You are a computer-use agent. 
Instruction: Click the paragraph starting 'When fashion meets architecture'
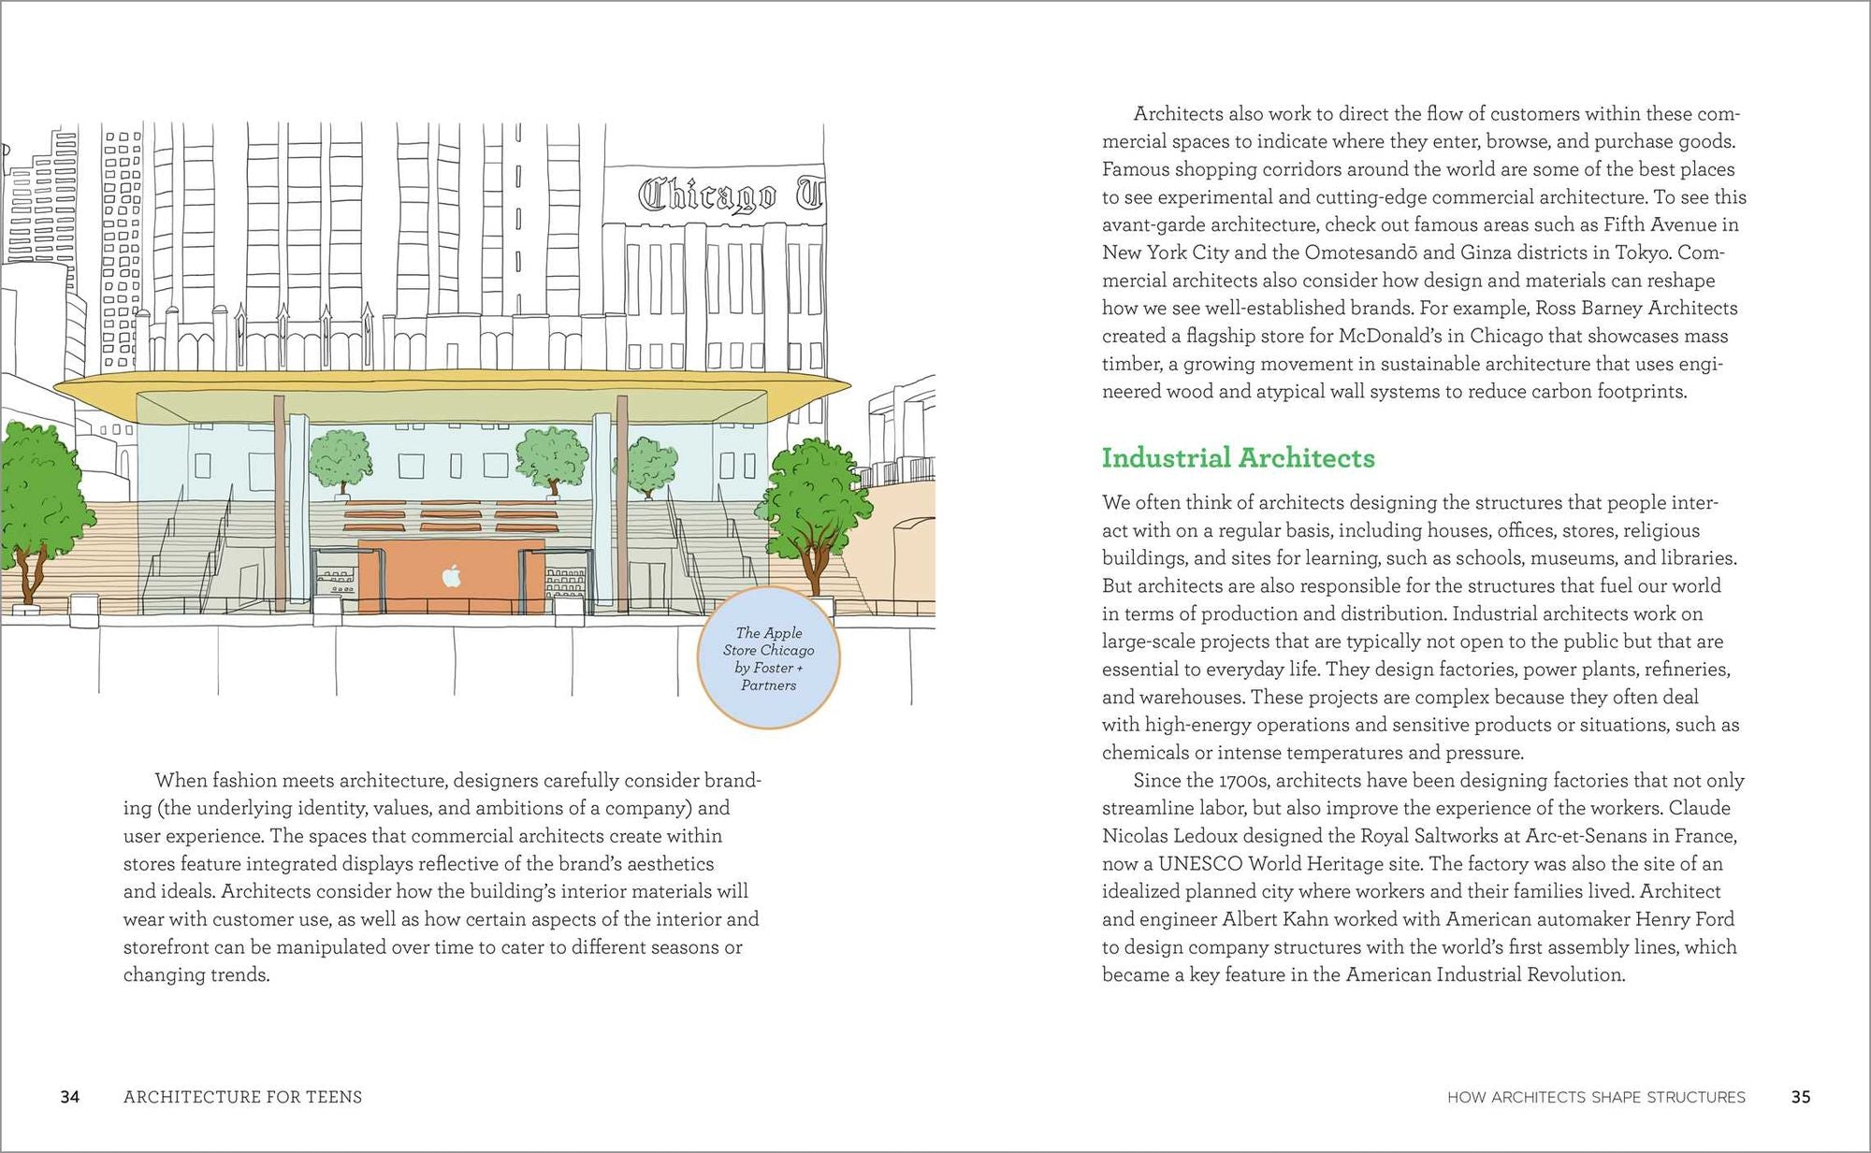pyautogui.click(x=442, y=877)
